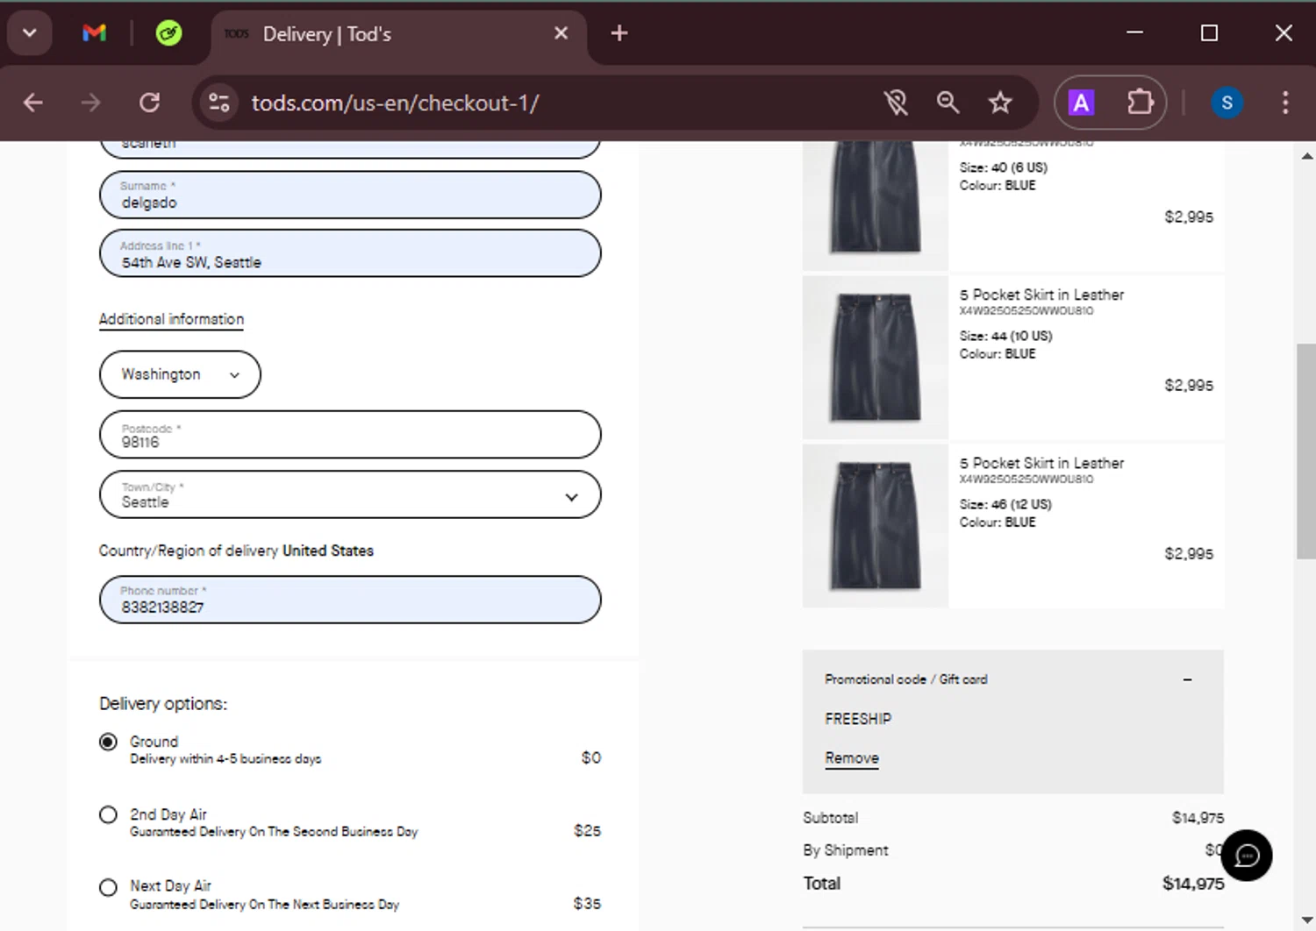Minimize the browser window

tap(1134, 33)
